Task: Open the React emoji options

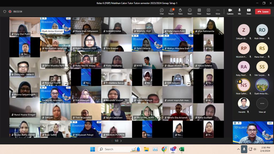Action: click(x=190, y=11)
